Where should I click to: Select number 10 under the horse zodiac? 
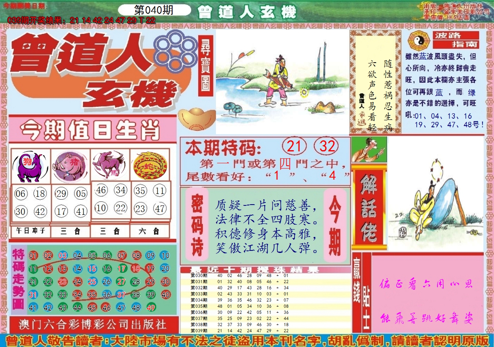[x=101, y=208]
